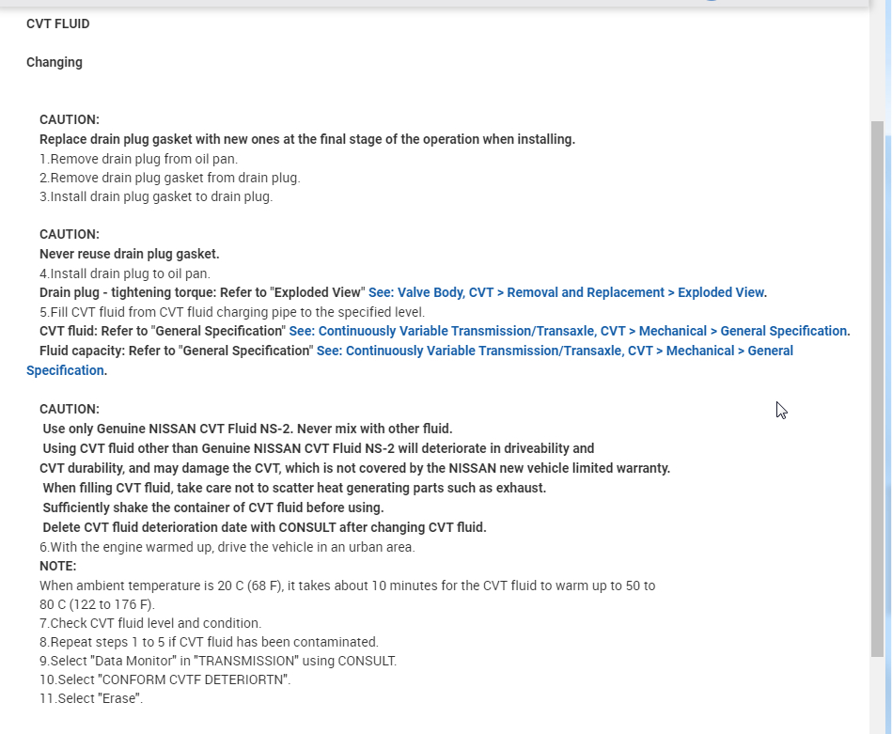Click step 2 Remove drain plug gasket
The image size is (892, 734).
(169, 178)
